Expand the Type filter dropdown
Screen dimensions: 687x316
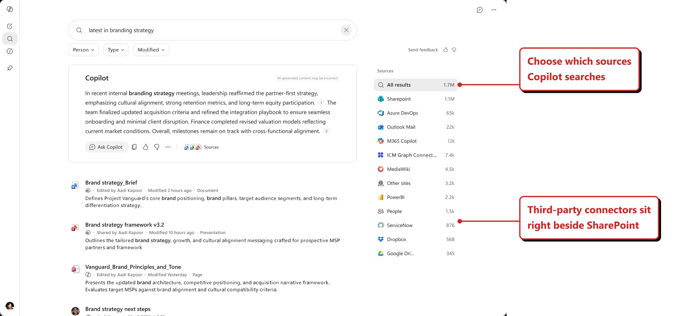tap(116, 50)
